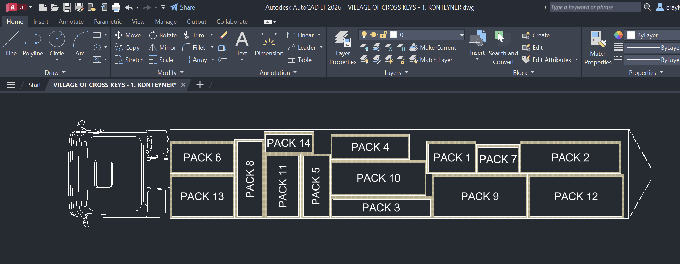This screenshot has height=264, width=680.
Task: Click Make Current layer button
Action: 433,48
